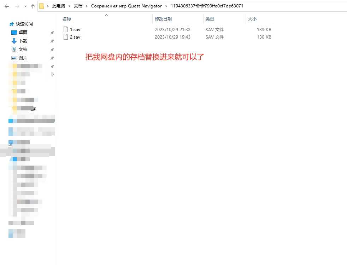
Task: Open 桌面 from the quick access list
Action: [x=23, y=33]
